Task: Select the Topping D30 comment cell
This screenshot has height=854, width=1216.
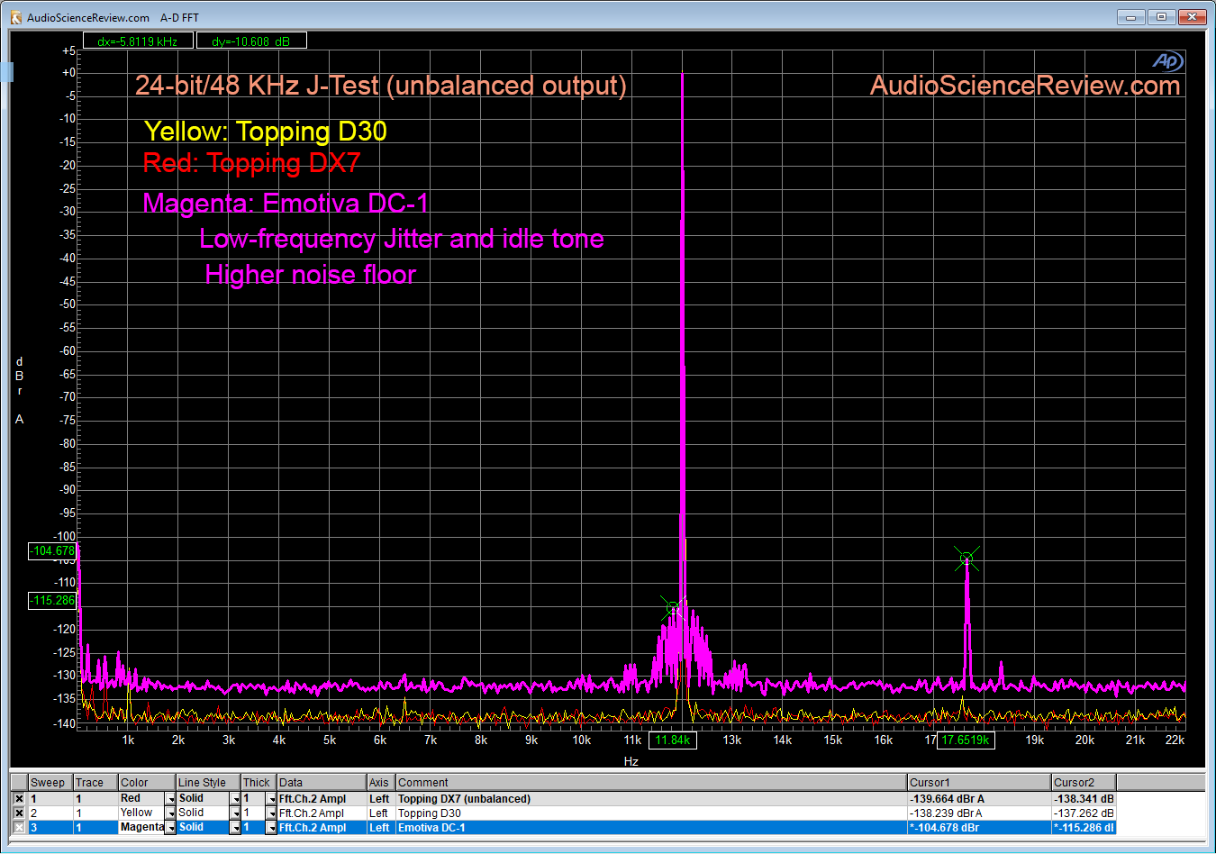Action: tap(651, 813)
